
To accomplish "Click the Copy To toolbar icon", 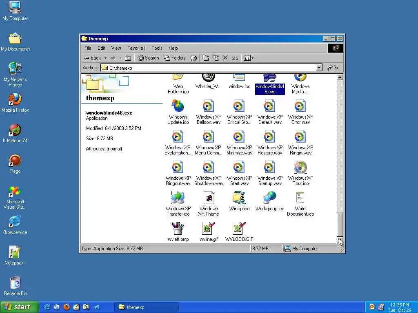I will coord(216,58).
